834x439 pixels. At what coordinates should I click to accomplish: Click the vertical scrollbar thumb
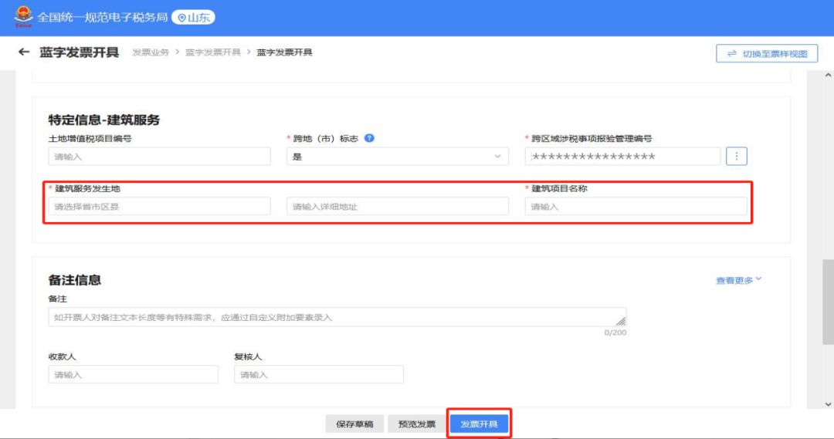point(828,302)
